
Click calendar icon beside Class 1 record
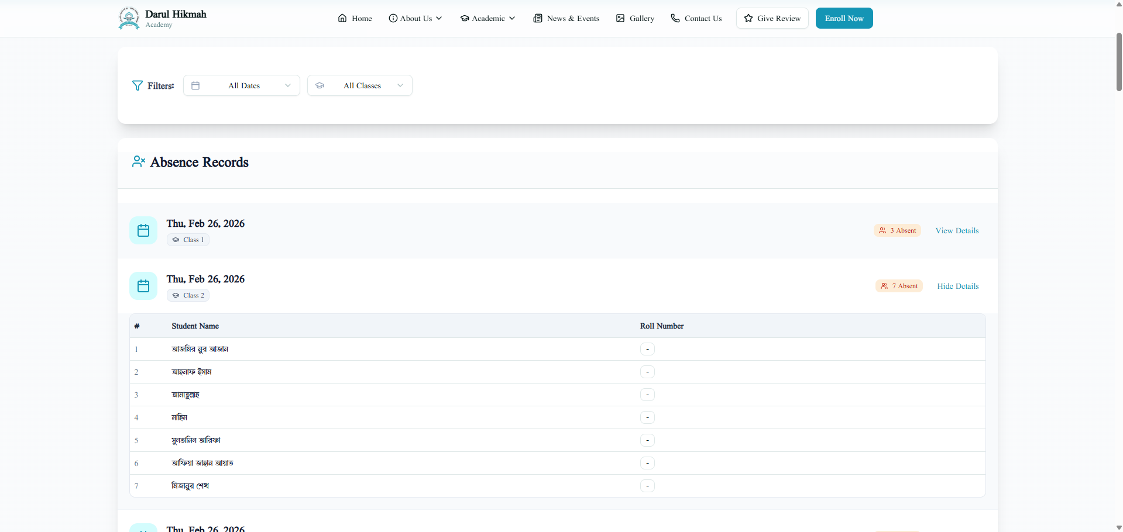click(x=143, y=230)
